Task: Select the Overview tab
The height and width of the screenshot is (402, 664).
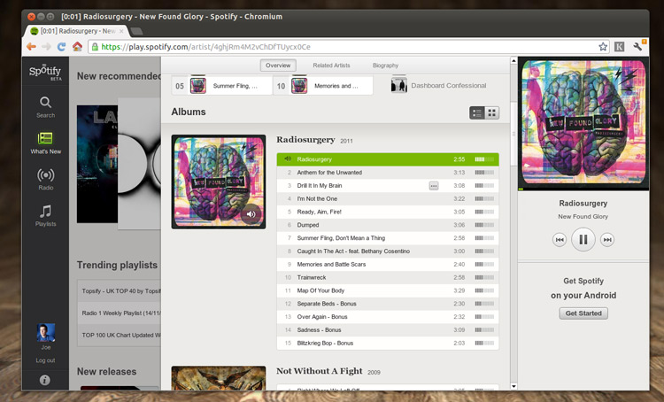Action: pyautogui.click(x=278, y=66)
